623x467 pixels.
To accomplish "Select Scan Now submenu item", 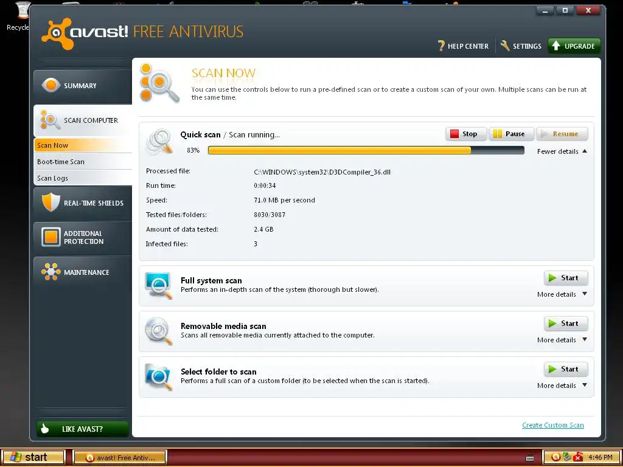I will pyautogui.click(x=83, y=145).
